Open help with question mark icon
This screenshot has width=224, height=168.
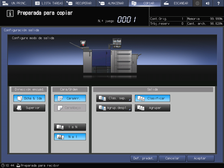pos(218,3)
